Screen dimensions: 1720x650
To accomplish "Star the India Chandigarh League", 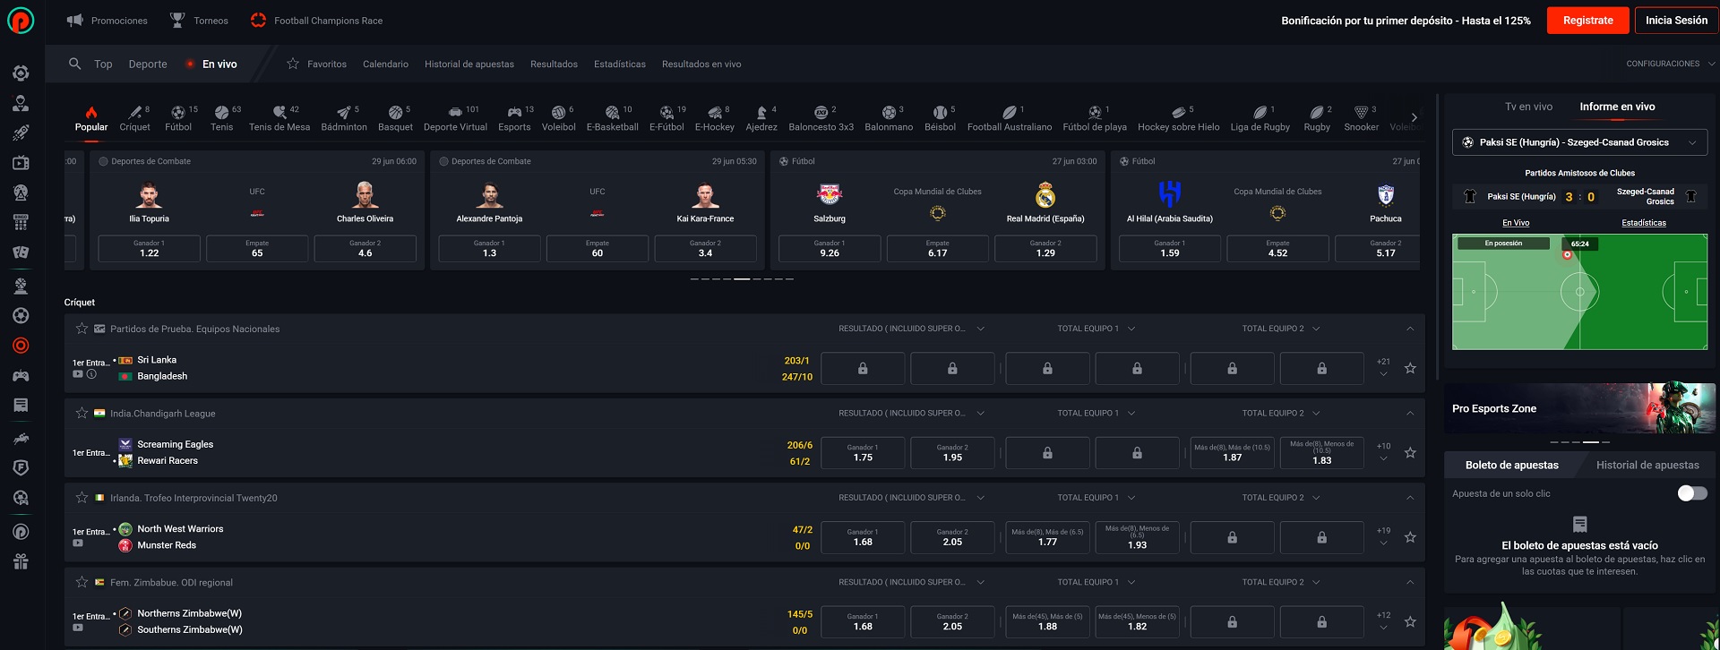I will pyautogui.click(x=82, y=413).
